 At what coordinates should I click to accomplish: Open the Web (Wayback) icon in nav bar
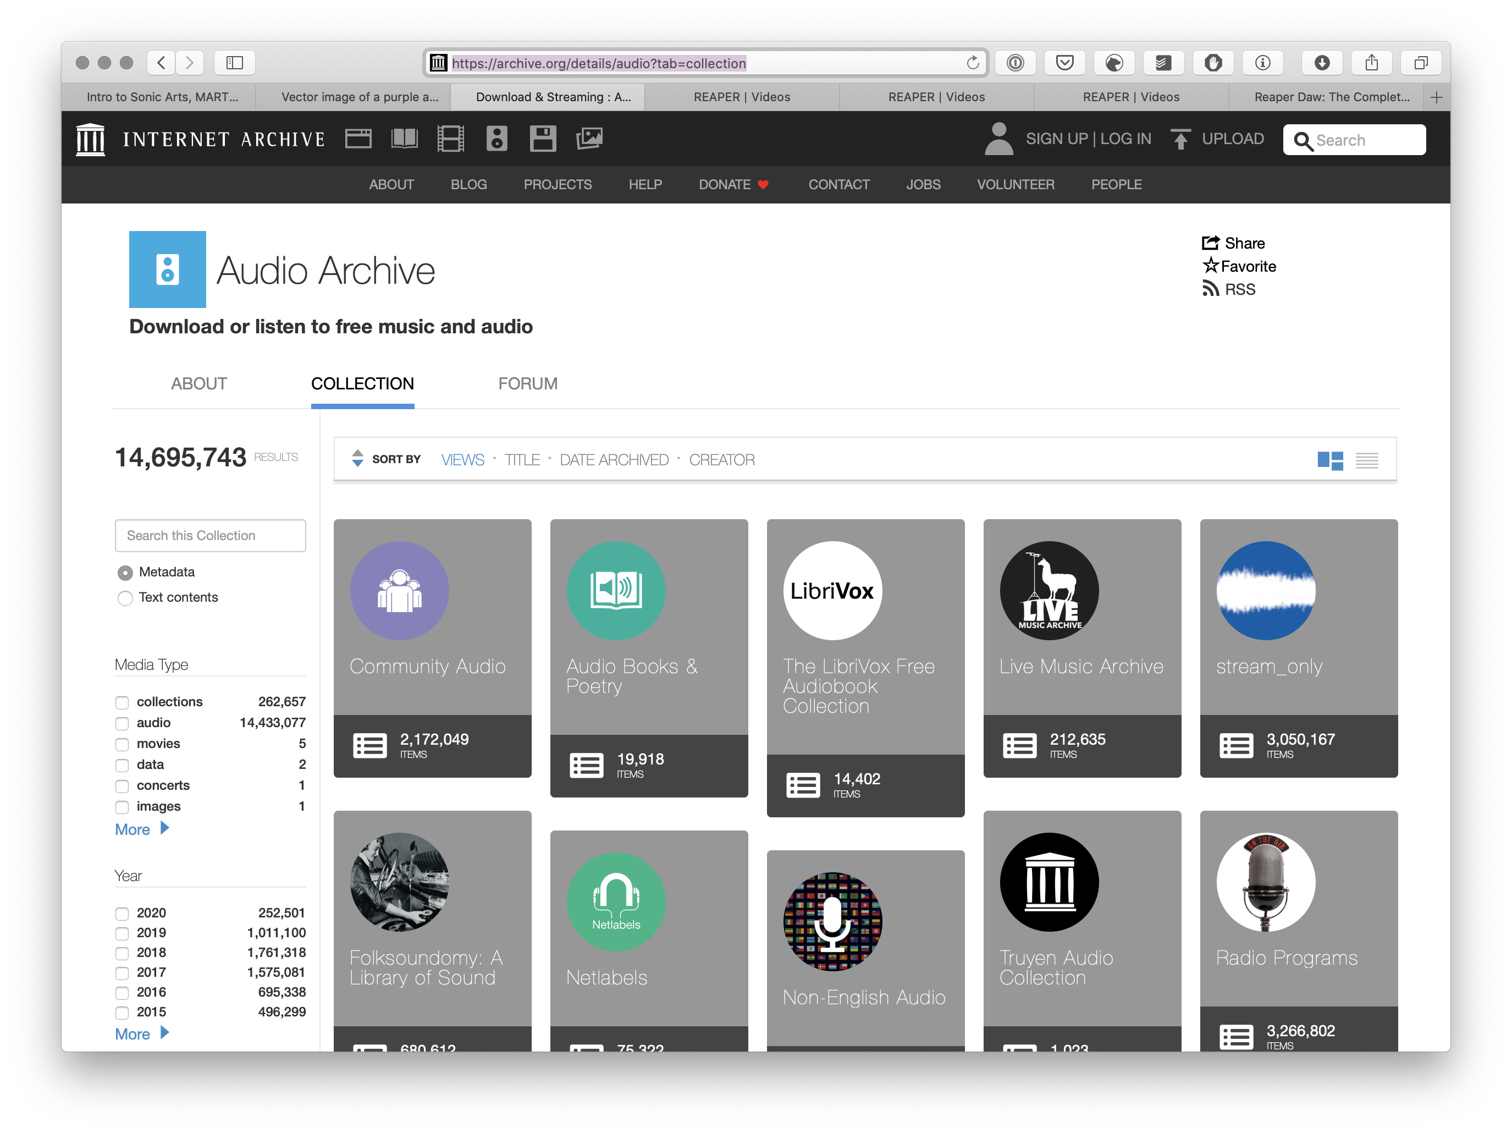(x=358, y=139)
